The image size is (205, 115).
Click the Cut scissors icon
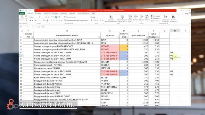(x=26, y=16)
